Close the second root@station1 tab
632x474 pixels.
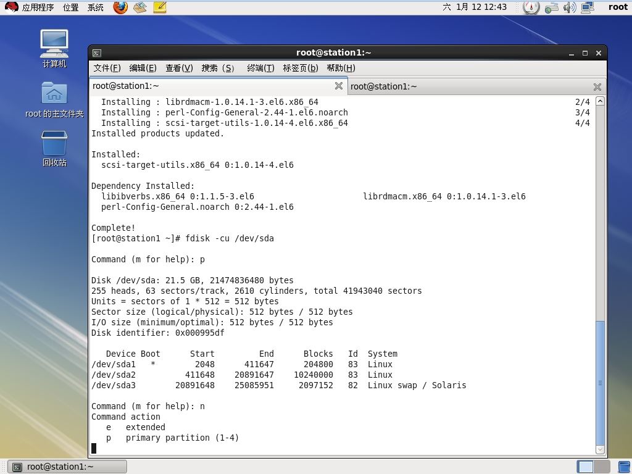pos(597,86)
